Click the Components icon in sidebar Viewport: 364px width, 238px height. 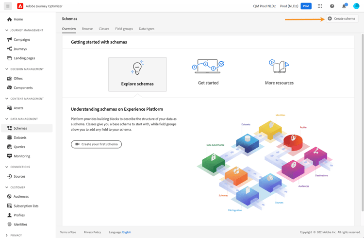[x=9, y=87]
